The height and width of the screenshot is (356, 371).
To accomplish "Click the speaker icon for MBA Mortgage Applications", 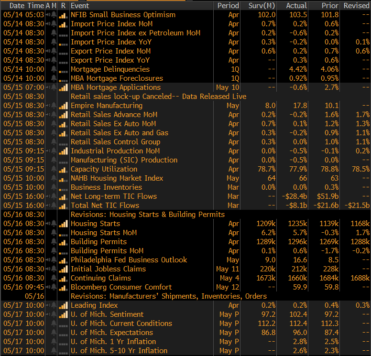I will (47, 87).
